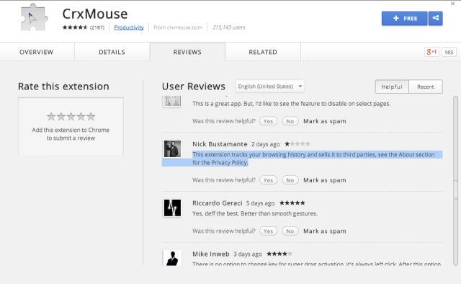
Task: Click the reviews list scrollbar thumb
Action: [456, 190]
